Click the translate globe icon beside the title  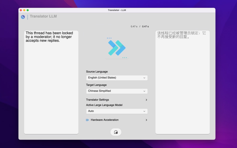tap(23, 17)
